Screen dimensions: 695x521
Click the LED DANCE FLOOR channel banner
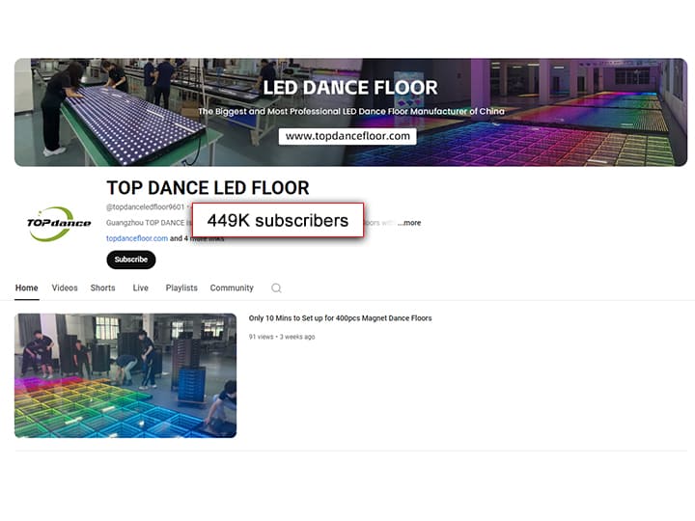(x=350, y=113)
